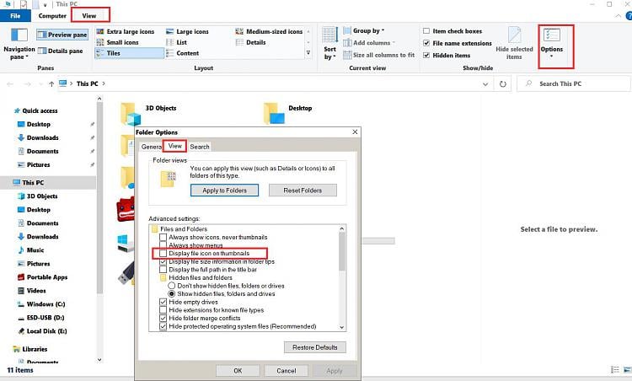Collapse the ribbon with the top-right chevron
The width and height of the screenshot is (632, 381).
(x=618, y=16)
